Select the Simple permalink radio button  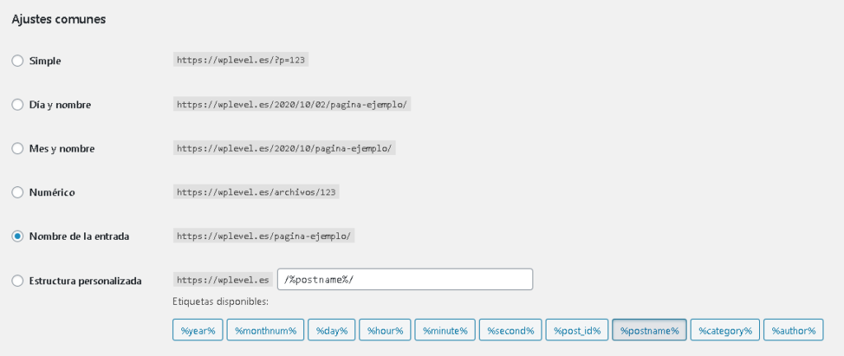pyautogui.click(x=18, y=61)
